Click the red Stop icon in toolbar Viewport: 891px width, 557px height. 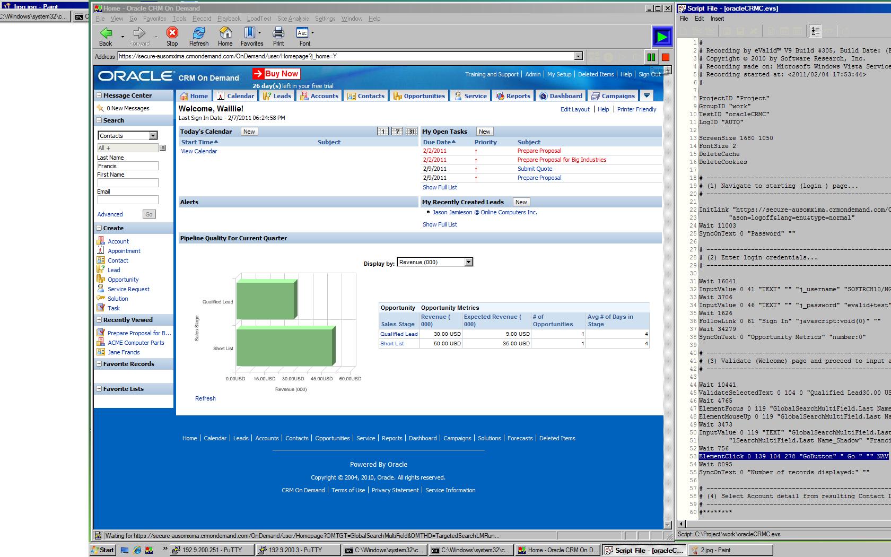pyautogui.click(x=172, y=32)
